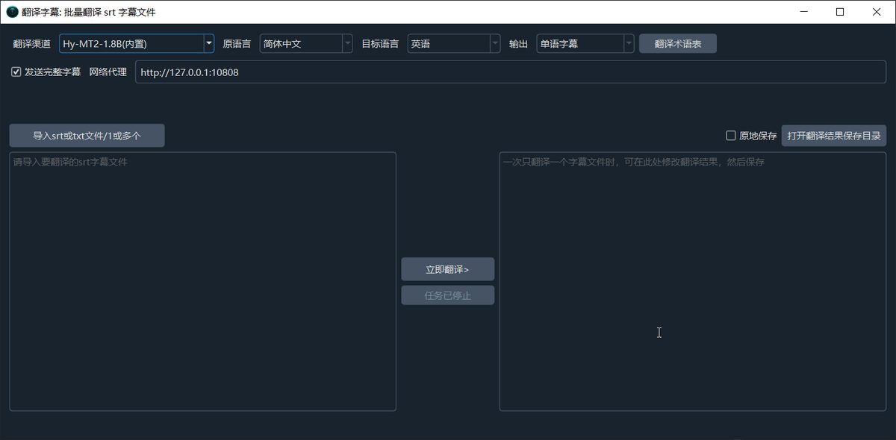
Task: Click the 原语言 label
Action: point(237,44)
